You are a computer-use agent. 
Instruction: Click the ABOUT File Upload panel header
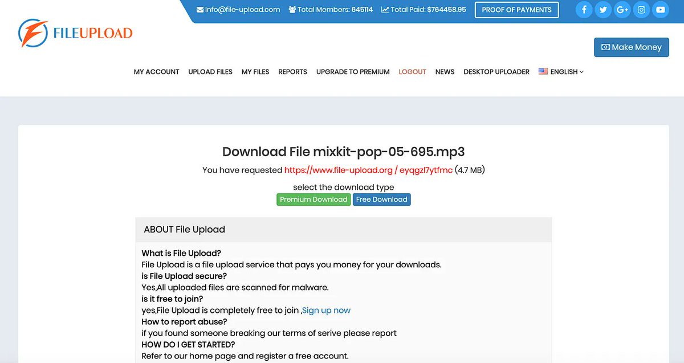click(343, 230)
